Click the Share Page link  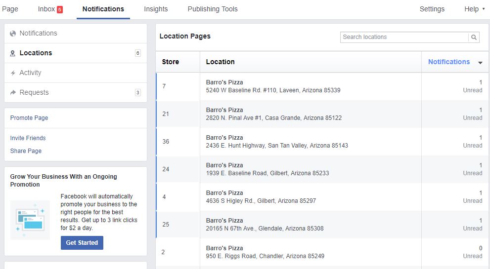coord(26,151)
